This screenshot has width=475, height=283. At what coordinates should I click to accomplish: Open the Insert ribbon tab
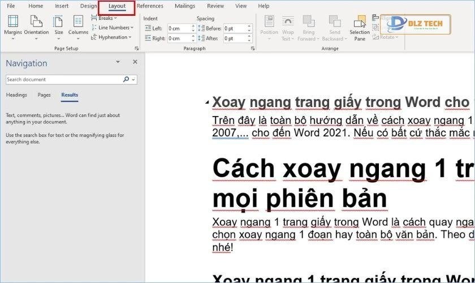62,6
